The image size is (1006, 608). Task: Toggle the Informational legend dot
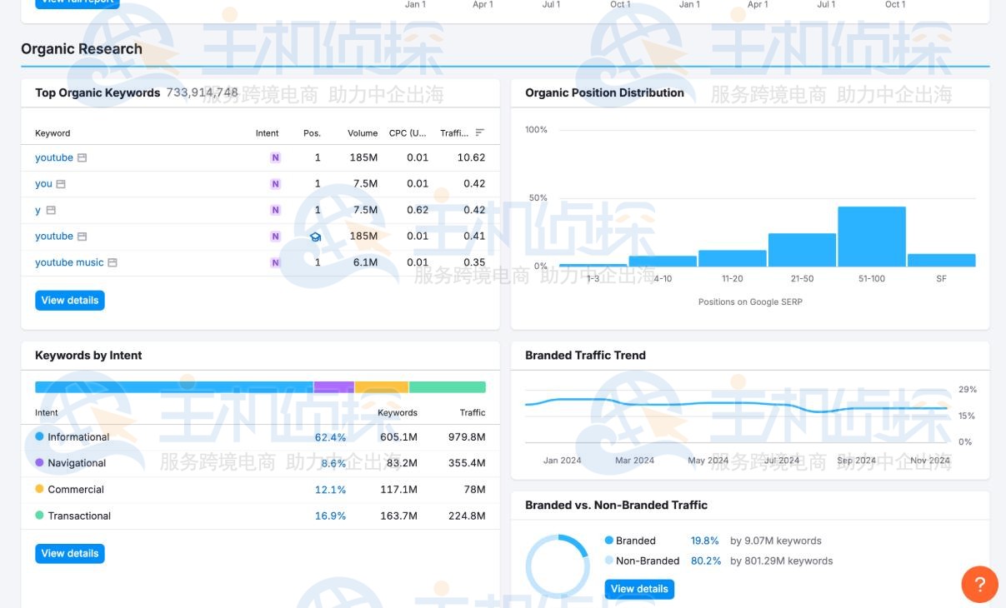point(41,436)
